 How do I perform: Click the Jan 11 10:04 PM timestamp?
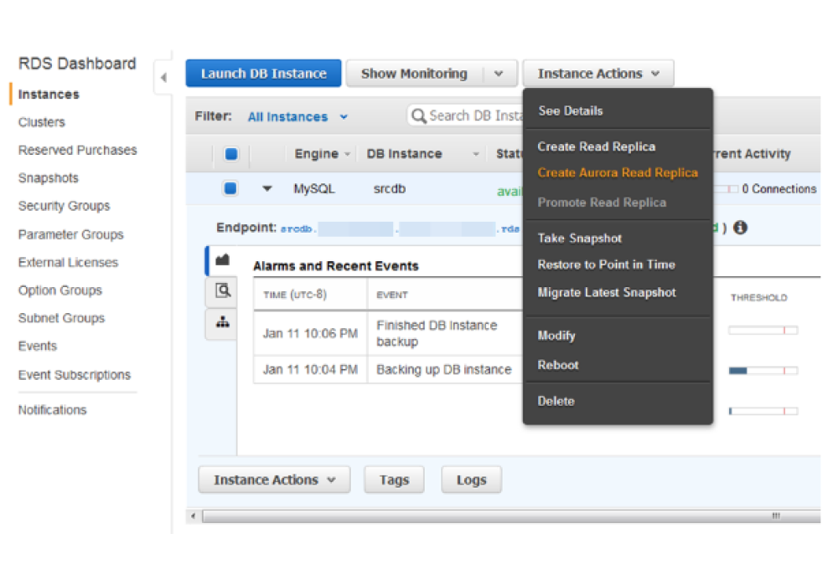[310, 370]
